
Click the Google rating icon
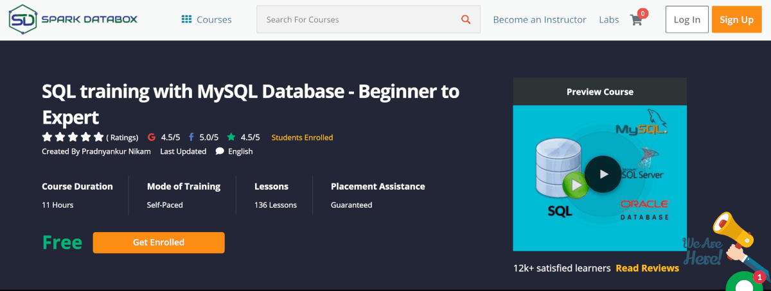click(152, 137)
